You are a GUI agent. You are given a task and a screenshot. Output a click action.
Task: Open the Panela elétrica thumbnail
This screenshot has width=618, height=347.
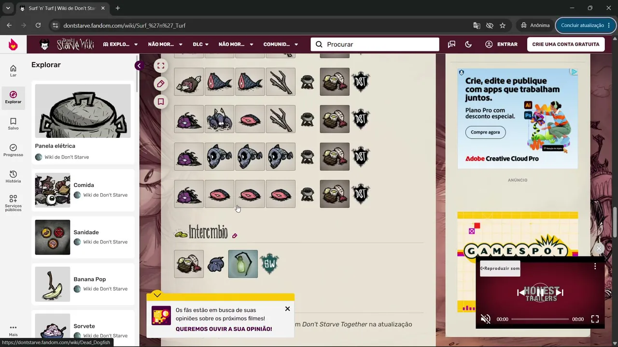[x=83, y=111]
